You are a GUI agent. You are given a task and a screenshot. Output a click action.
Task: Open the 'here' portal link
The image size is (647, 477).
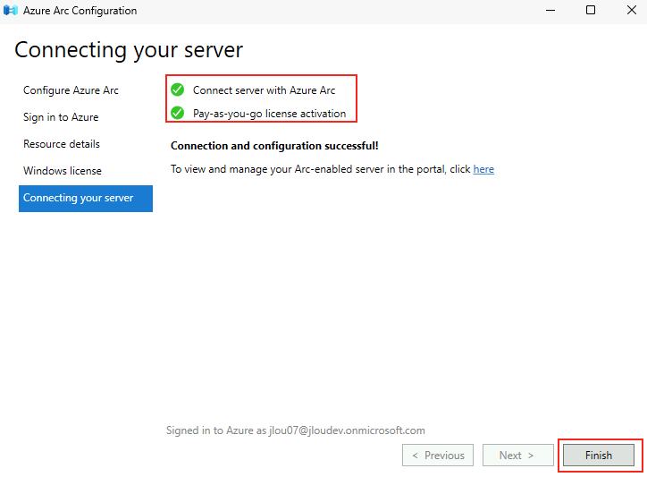(x=483, y=169)
